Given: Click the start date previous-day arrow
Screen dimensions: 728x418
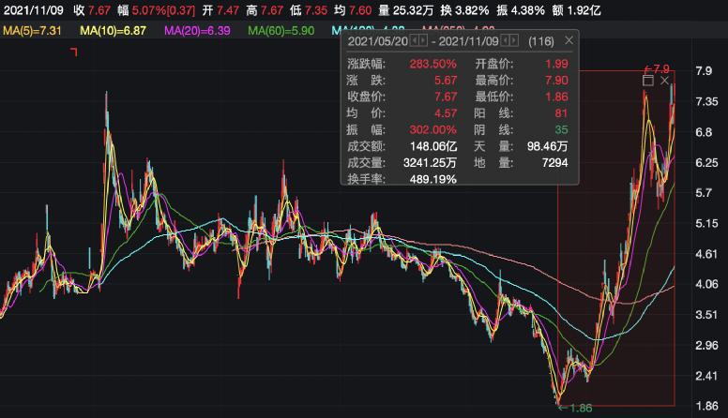Looking at the screenshot, I should coord(414,41).
